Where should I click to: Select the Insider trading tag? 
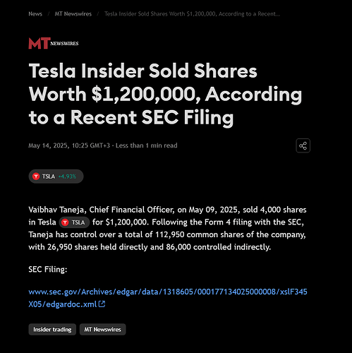pyautogui.click(x=52, y=330)
